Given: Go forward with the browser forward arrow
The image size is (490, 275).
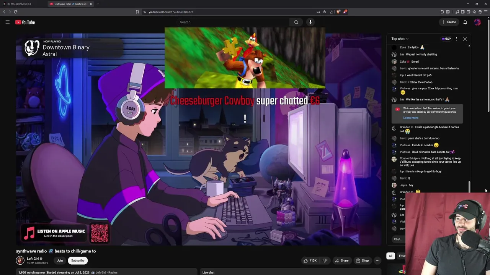Looking at the screenshot, I should click(x=10, y=12).
